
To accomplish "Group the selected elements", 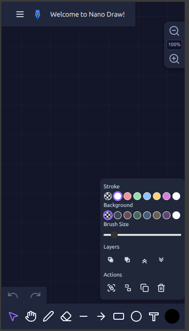I will click(x=111, y=288).
